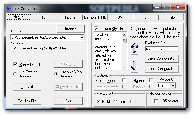Minimize the TeX Converter window

[157, 7]
